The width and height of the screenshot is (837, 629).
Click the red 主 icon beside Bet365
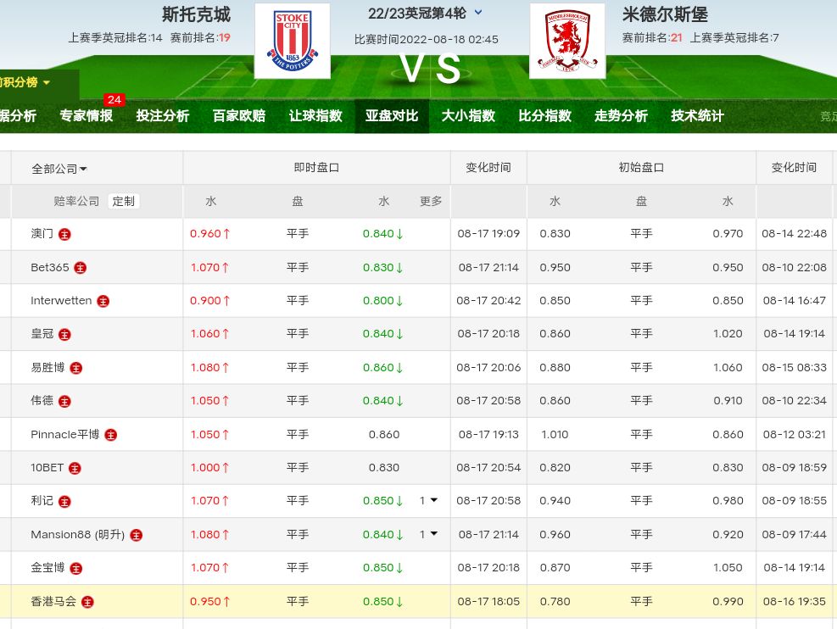coord(81,268)
